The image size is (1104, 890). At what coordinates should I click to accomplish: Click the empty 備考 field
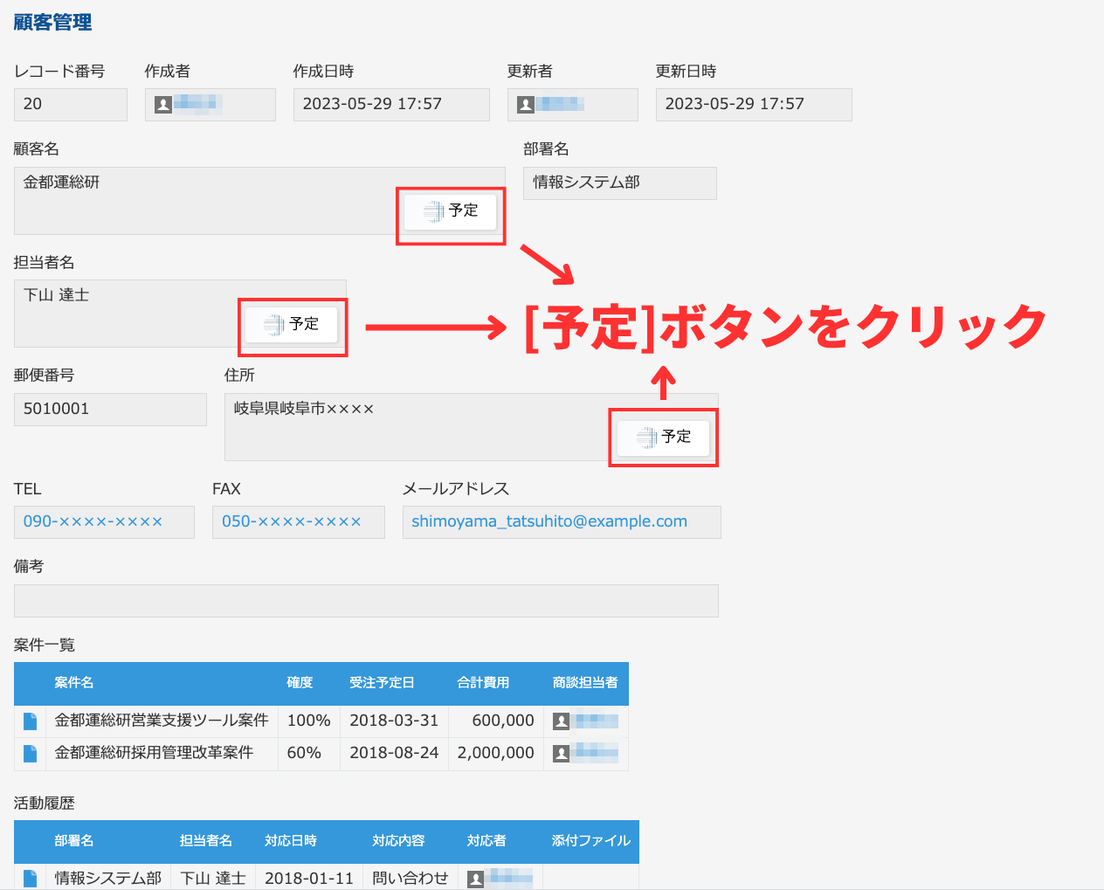(x=366, y=601)
